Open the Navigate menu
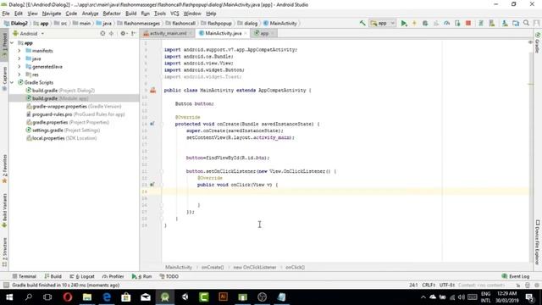This screenshot has width=542, height=305. [52, 14]
